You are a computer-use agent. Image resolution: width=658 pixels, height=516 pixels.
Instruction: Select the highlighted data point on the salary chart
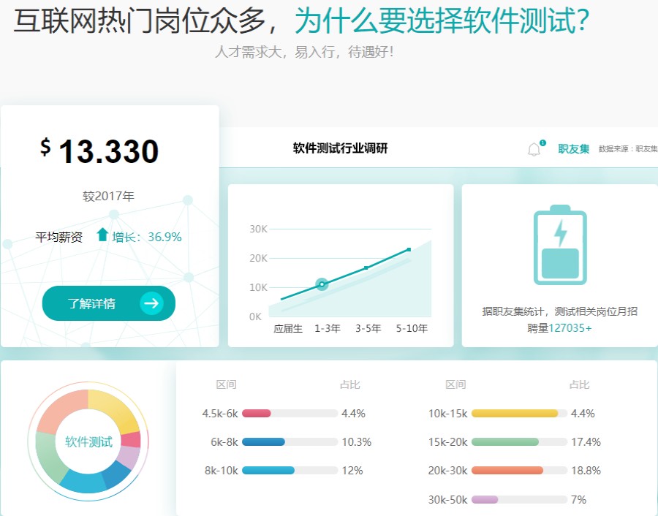[321, 285]
